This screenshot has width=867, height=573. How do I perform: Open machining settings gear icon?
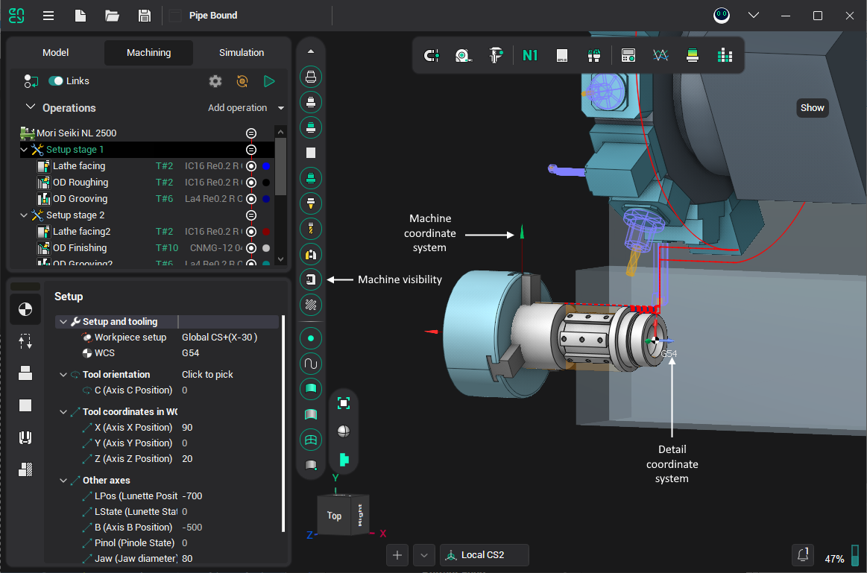(x=215, y=81)
